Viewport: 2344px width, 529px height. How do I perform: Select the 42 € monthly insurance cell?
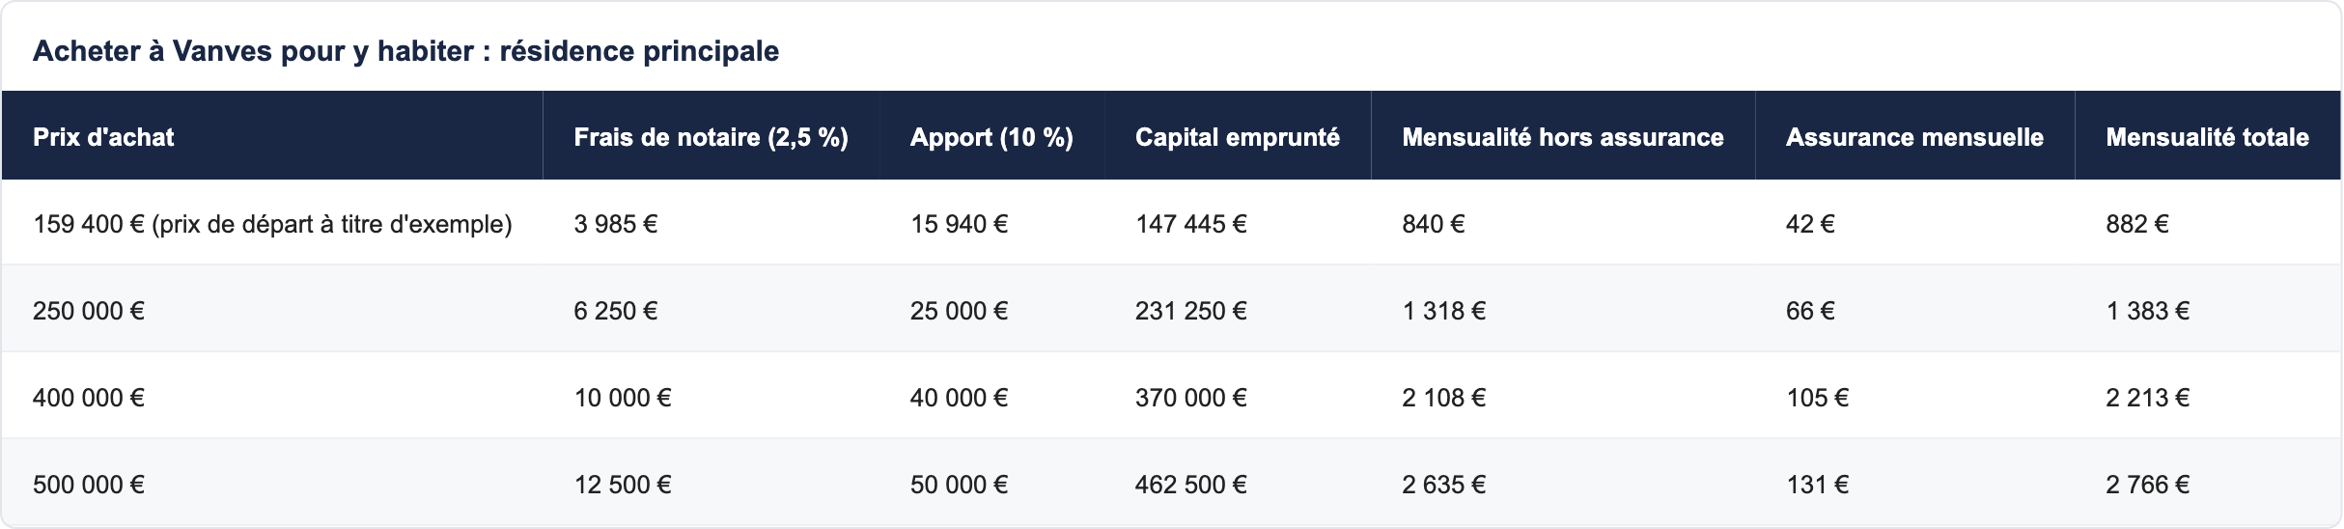pyautogui.click(x=1914, y=223)
